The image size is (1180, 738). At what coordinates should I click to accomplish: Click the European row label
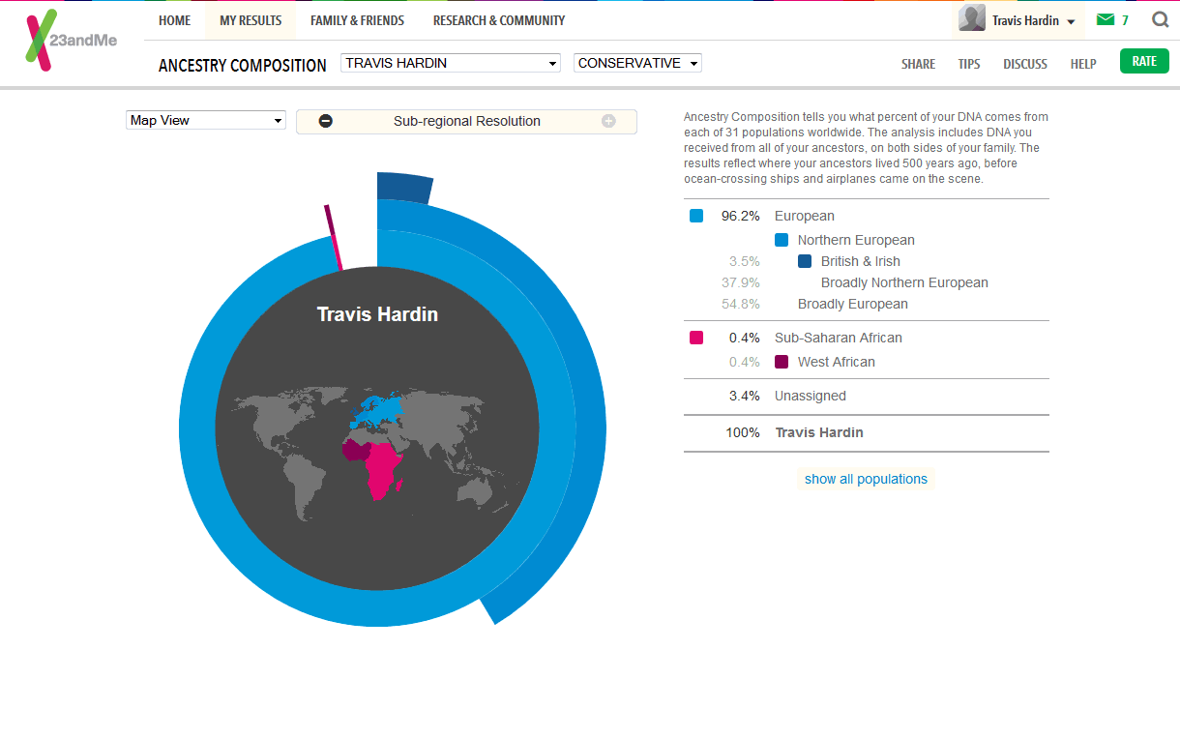[x=805, y=216]
